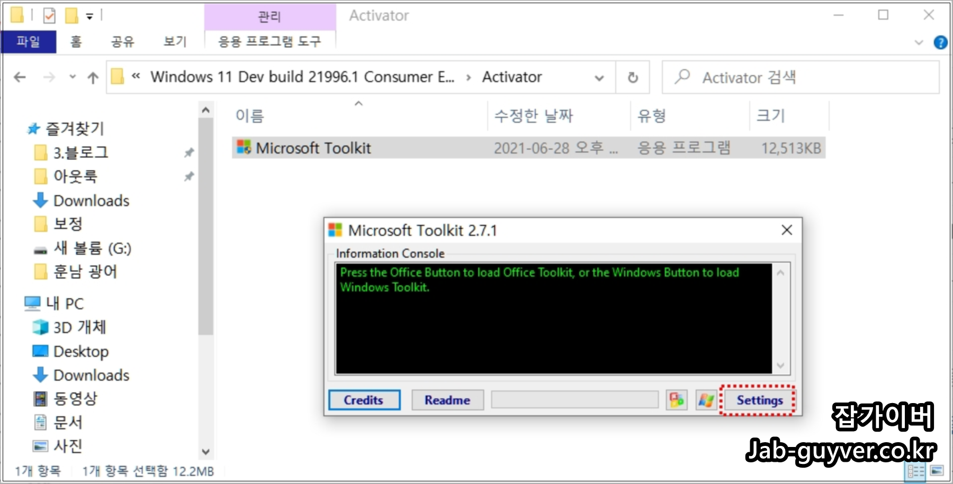Click console scrollbar up arrow
This screenshot has width=953, height=484.
click(x=780, y=273)
